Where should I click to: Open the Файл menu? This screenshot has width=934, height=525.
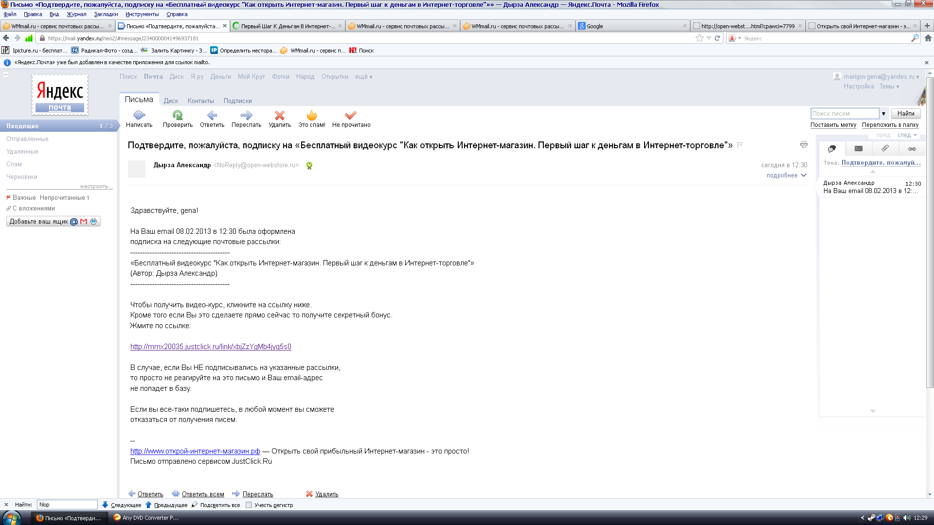pos(10,14)
